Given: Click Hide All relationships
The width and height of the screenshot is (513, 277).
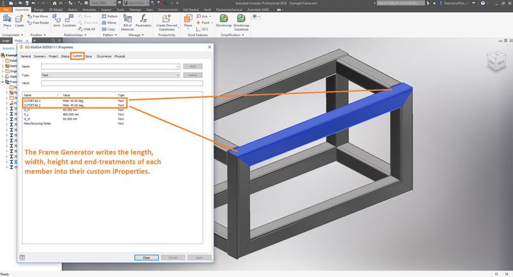Looking at the screenshot, I should coord(87,29).
